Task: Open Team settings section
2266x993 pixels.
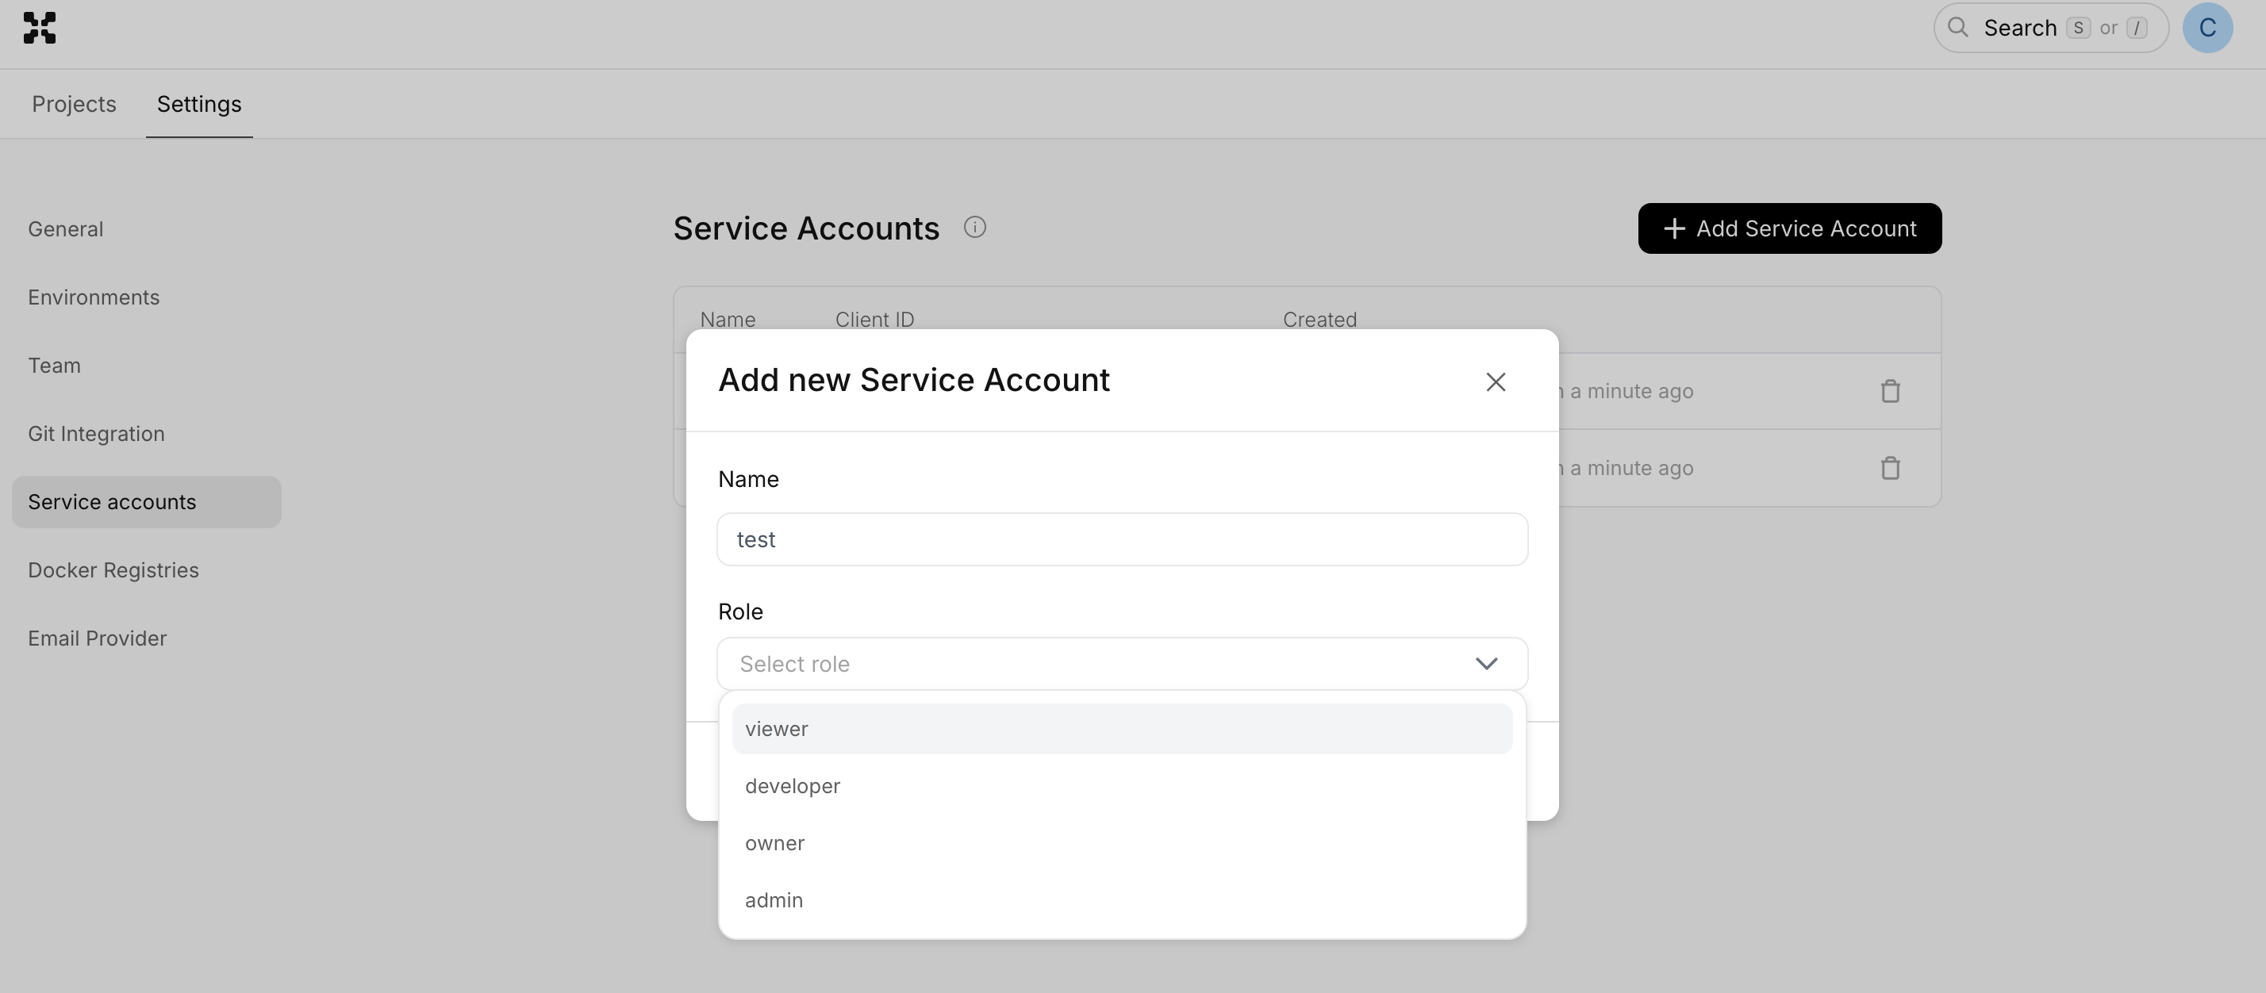Action: click(x=54, y=365)
